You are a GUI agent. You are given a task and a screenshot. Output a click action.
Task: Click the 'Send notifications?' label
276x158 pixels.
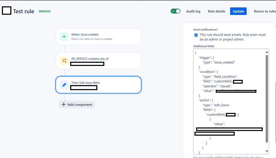tap(206, 30)
